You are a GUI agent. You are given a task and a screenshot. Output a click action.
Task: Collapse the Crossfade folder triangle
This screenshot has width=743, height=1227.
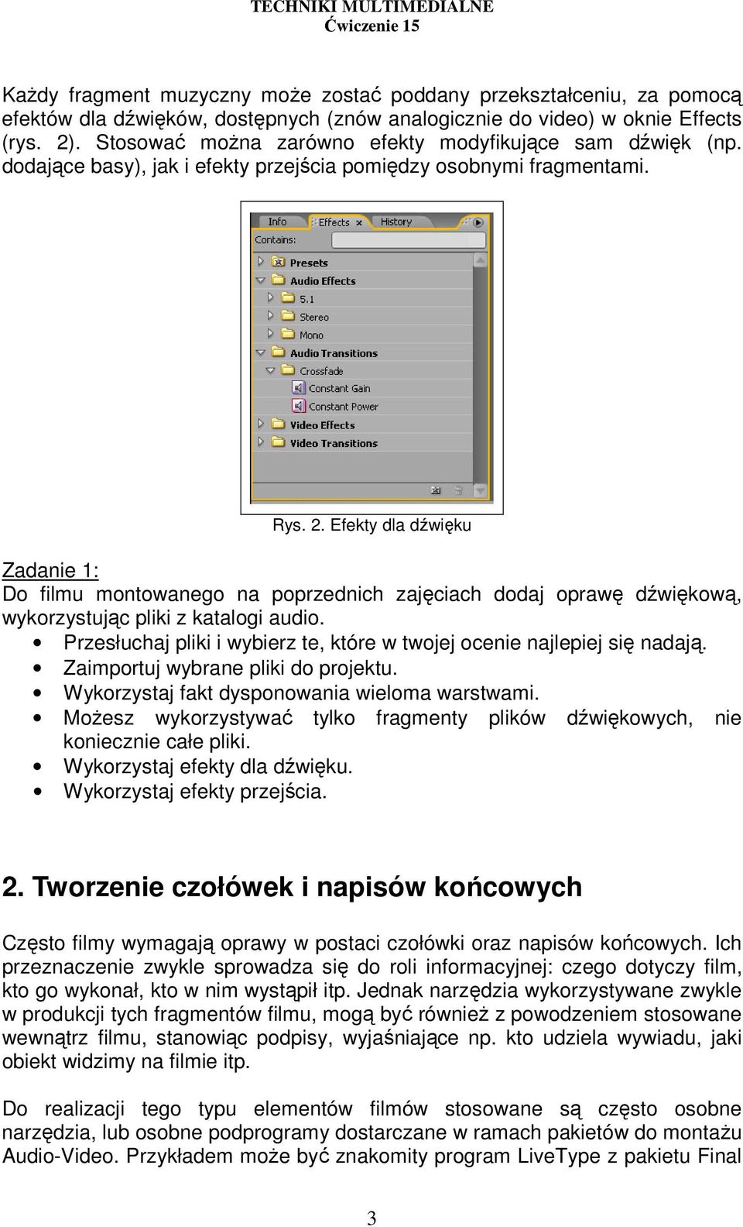coord(270,370)
